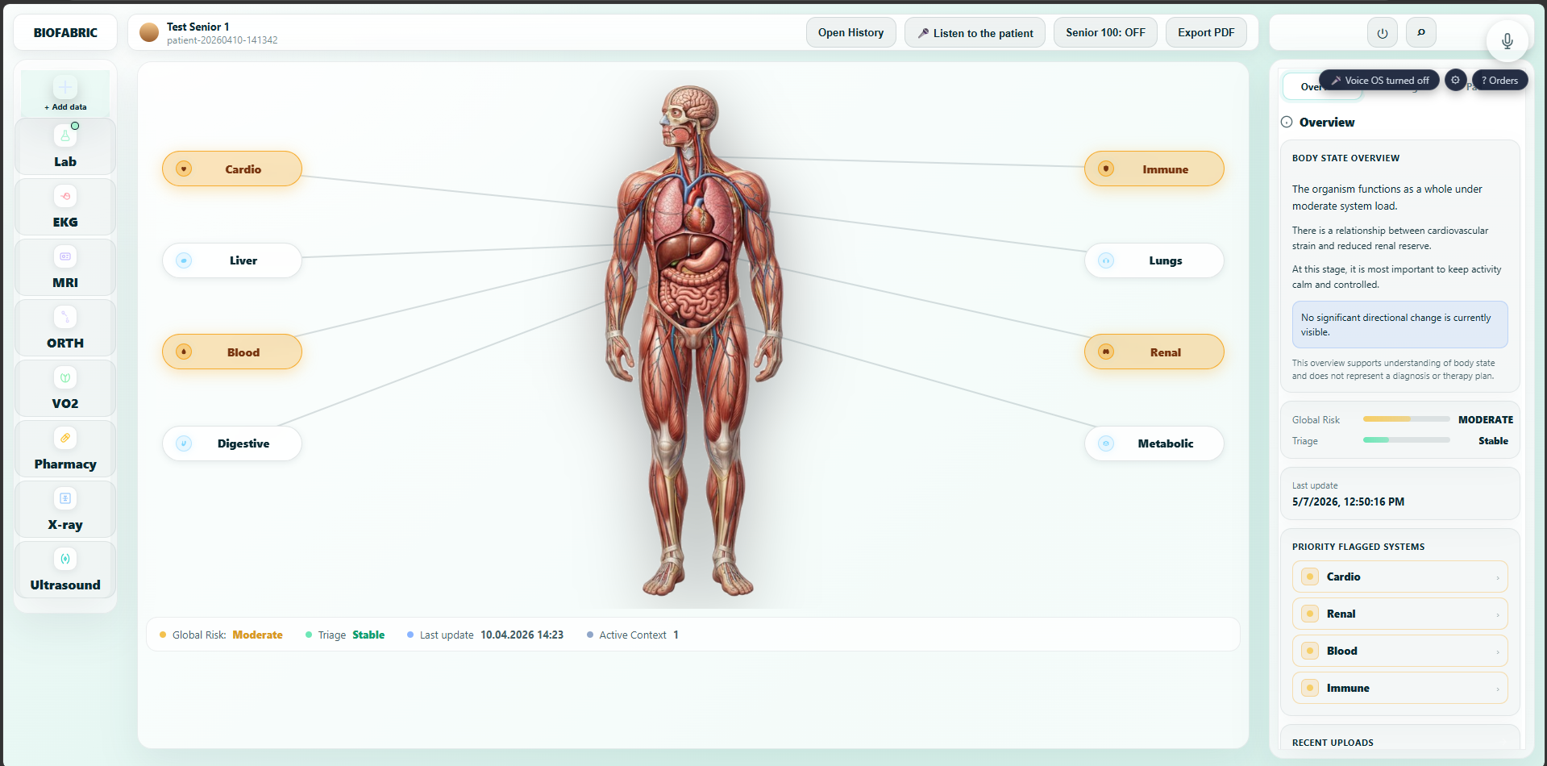The height and width of the screenshot is (766, 1547).
Task: Click the BODY STATE OVERVIEW heading
Action: (1345, 158)
